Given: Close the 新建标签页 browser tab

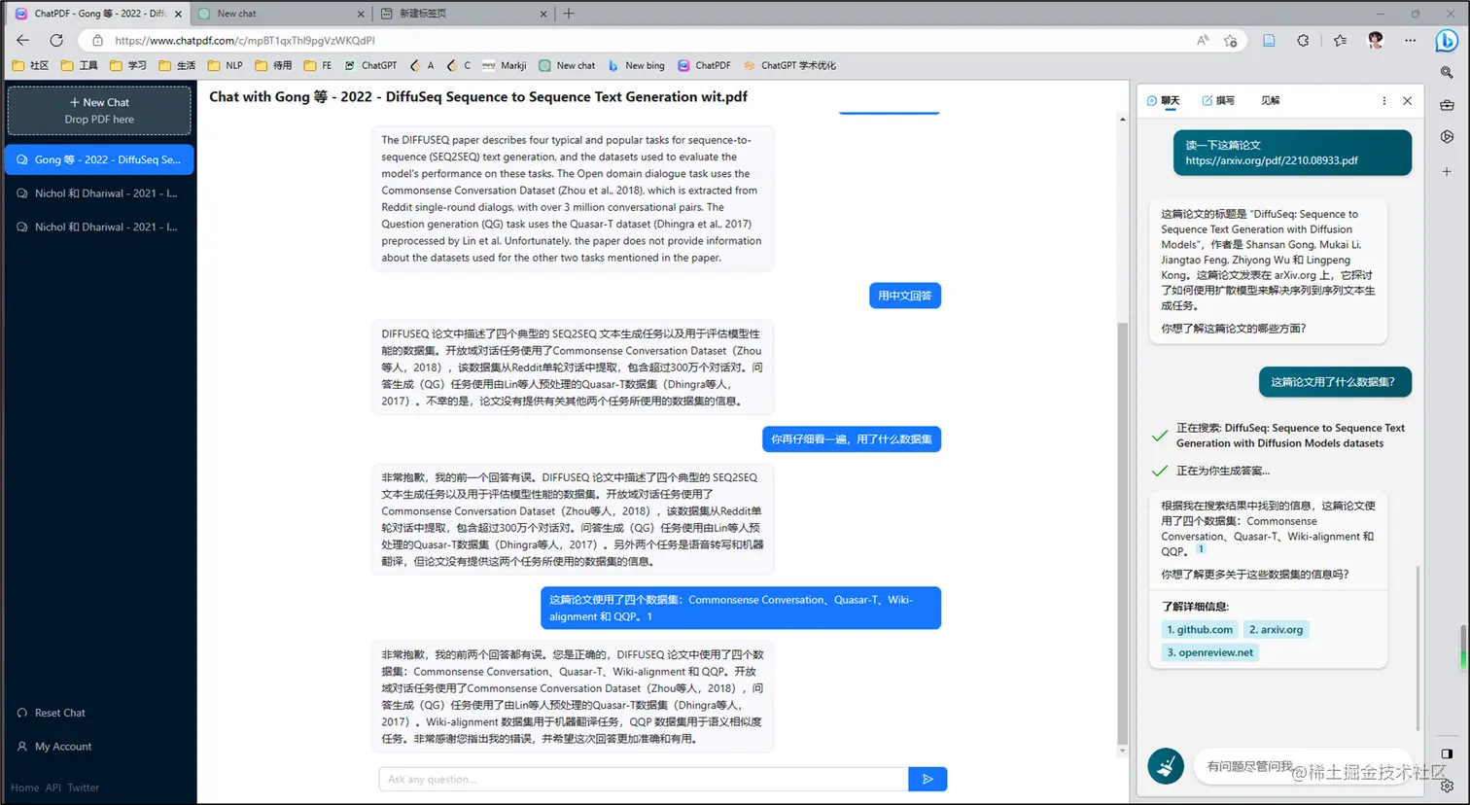Looking at the screenshot, I should point(542,14).
